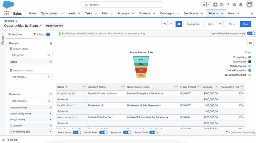The image size is (256, 143).
Task: Click the Run button
Action: coord(245,24)
